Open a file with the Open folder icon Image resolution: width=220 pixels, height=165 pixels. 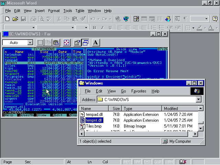pos(15,19)
